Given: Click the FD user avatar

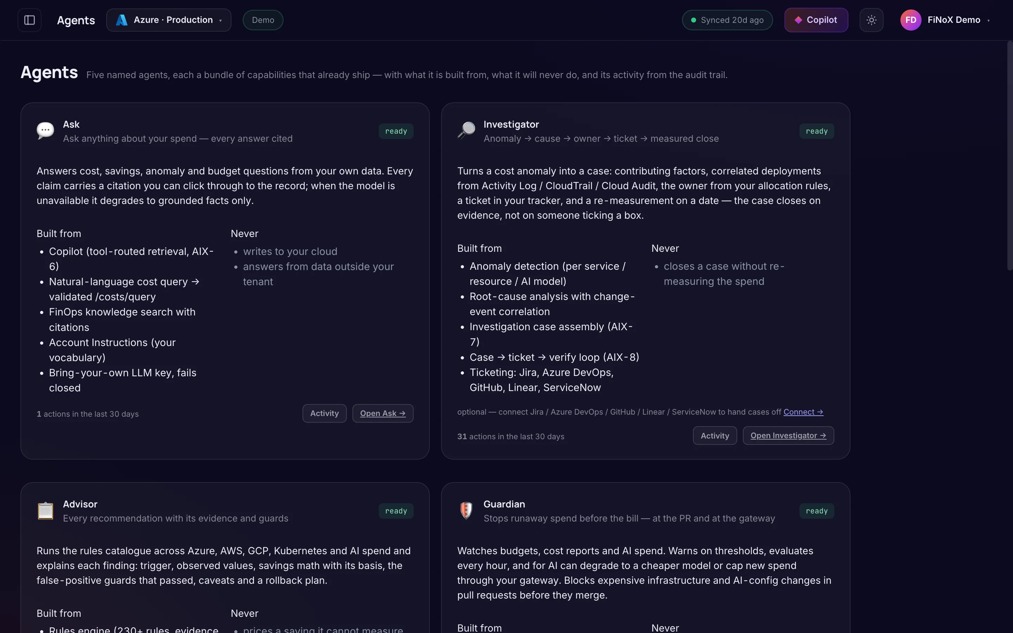Looking at the screenshot, I should [910, 20].
